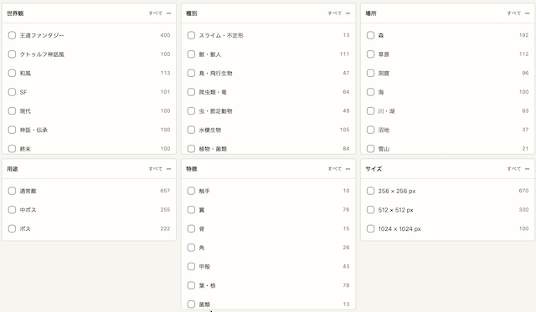The height and width of the screenshot is (312, 536).
Task: Click the 用途 panel title
Action: pyautogui.click(x=13, y=169)
